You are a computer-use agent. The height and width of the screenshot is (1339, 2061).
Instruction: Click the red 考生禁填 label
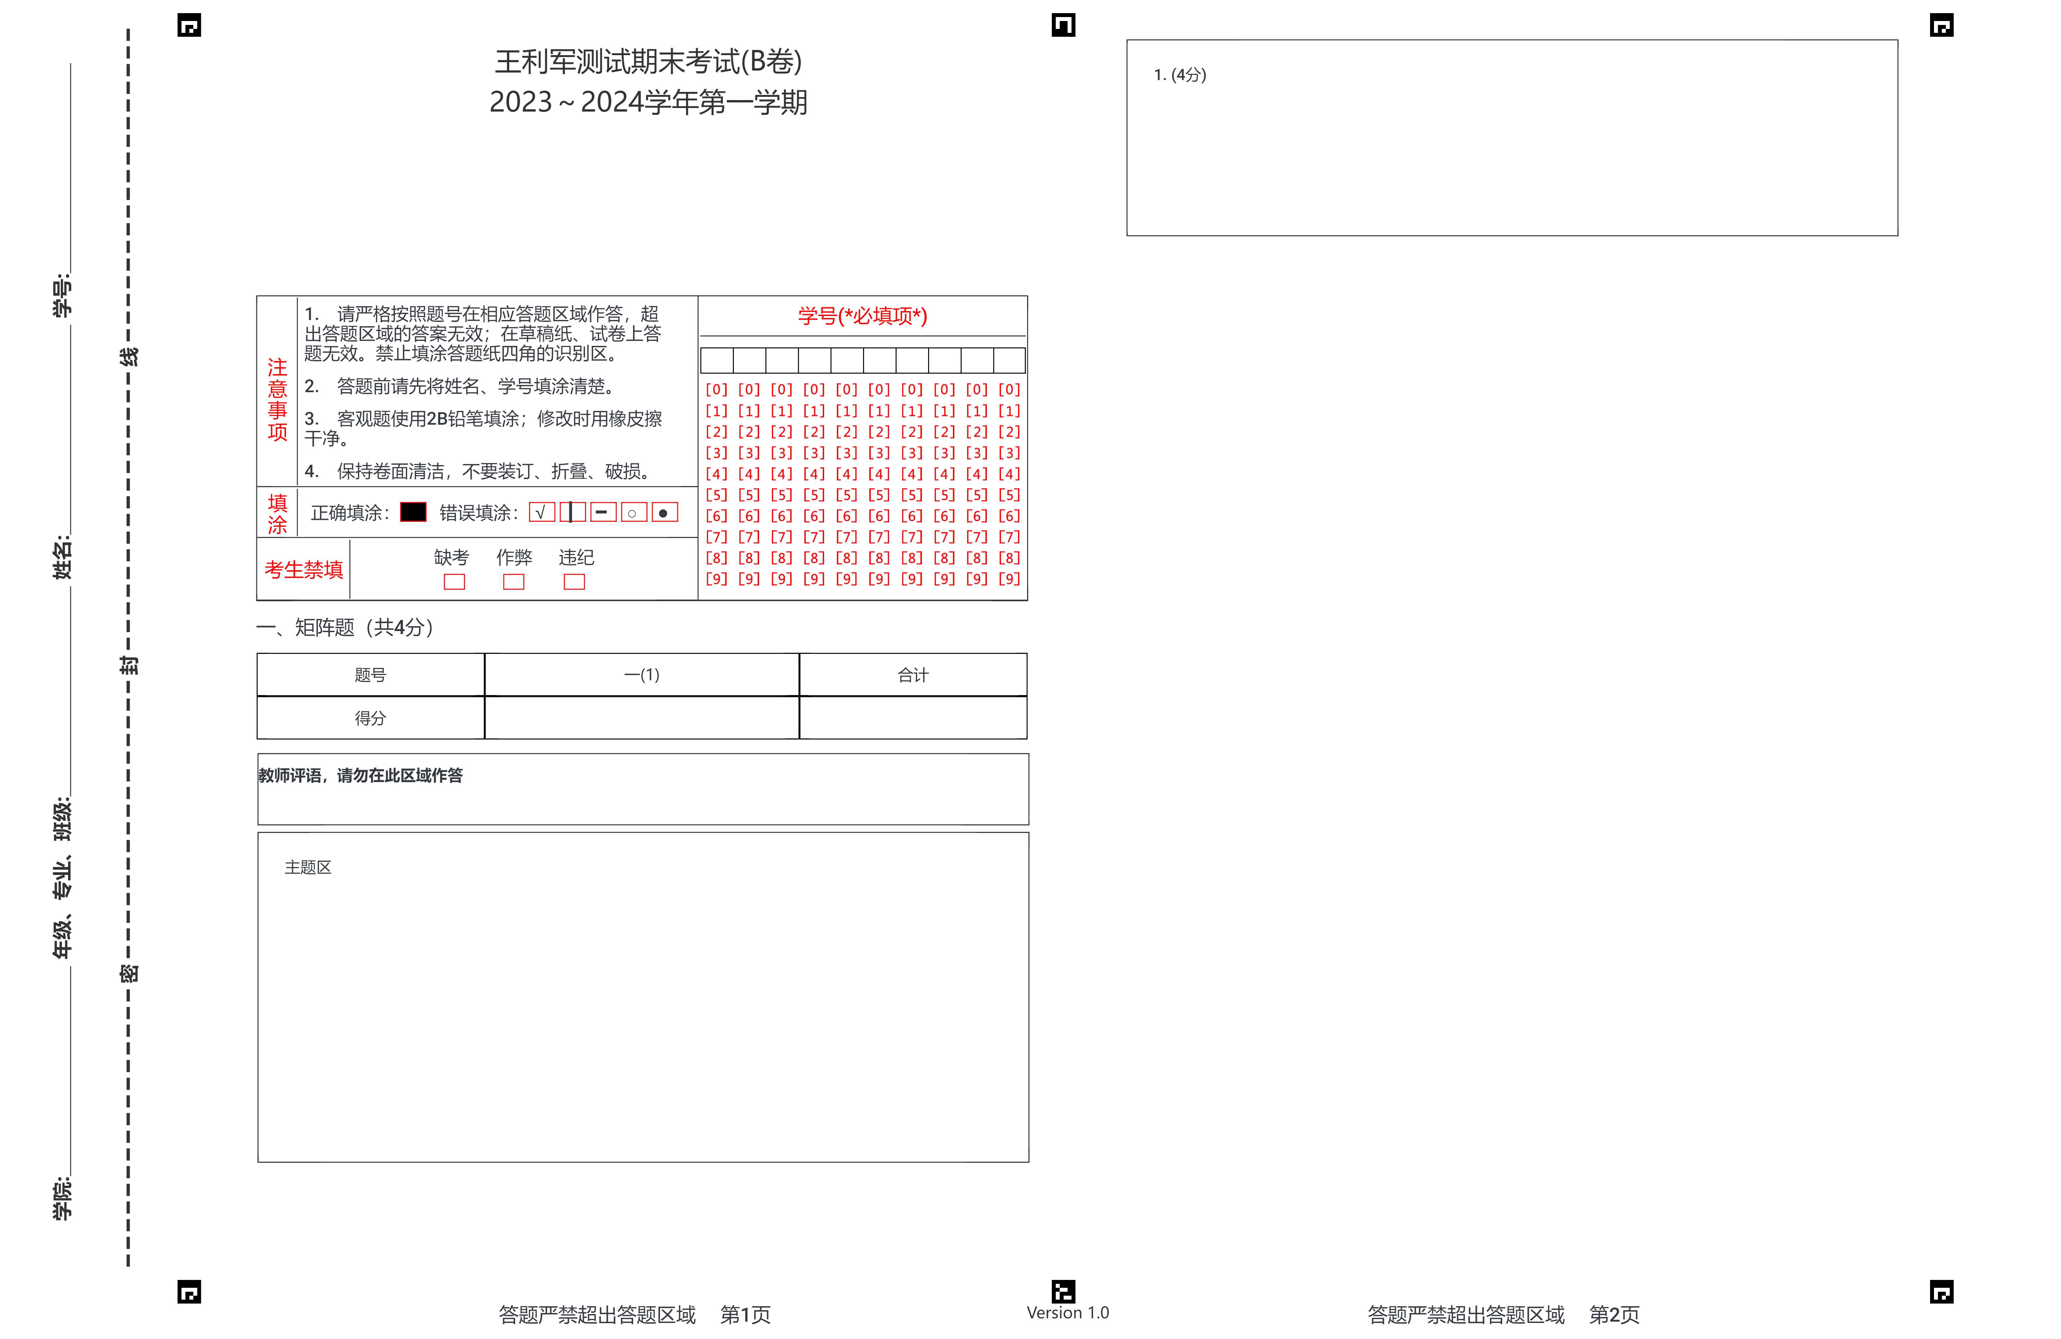304,570
